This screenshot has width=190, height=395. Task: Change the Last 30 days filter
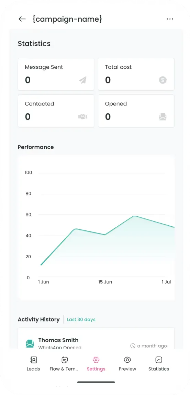pos(81,319)
